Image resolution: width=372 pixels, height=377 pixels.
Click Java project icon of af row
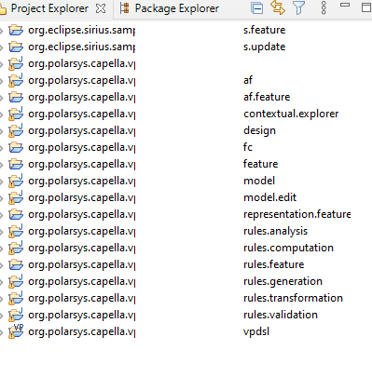point(16,80)
